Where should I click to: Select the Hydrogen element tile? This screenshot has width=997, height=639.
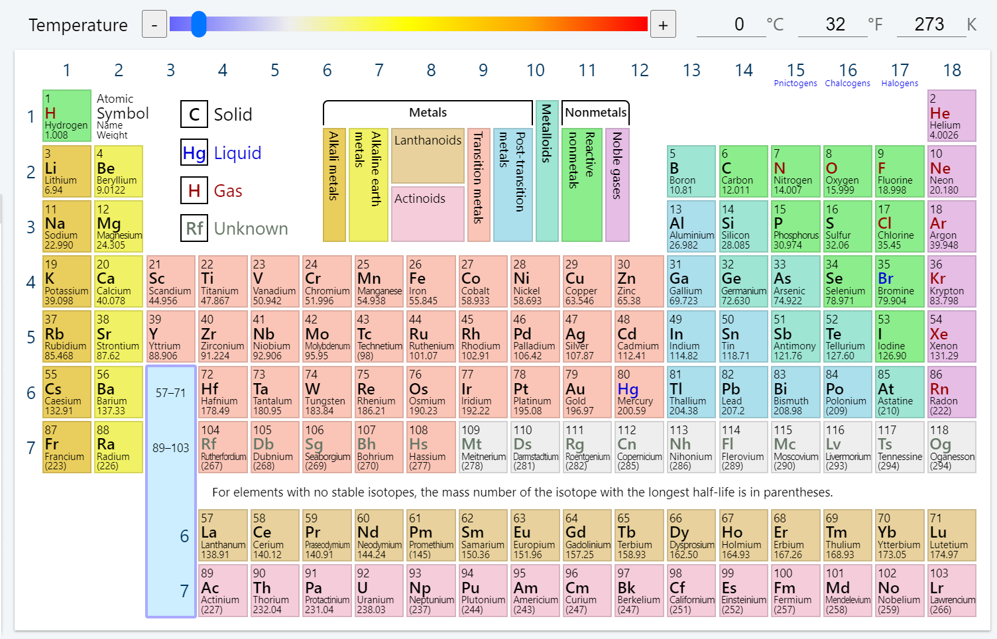tap(66, 116)
